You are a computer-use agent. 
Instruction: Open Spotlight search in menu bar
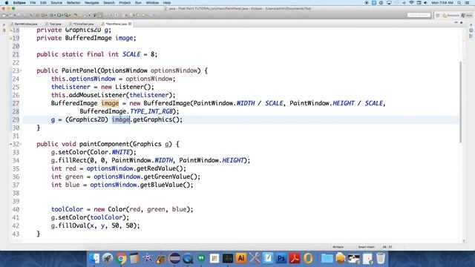click(459, 3)
